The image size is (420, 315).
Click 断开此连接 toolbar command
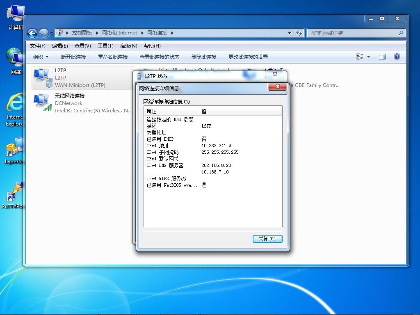(x=73, y=57)
